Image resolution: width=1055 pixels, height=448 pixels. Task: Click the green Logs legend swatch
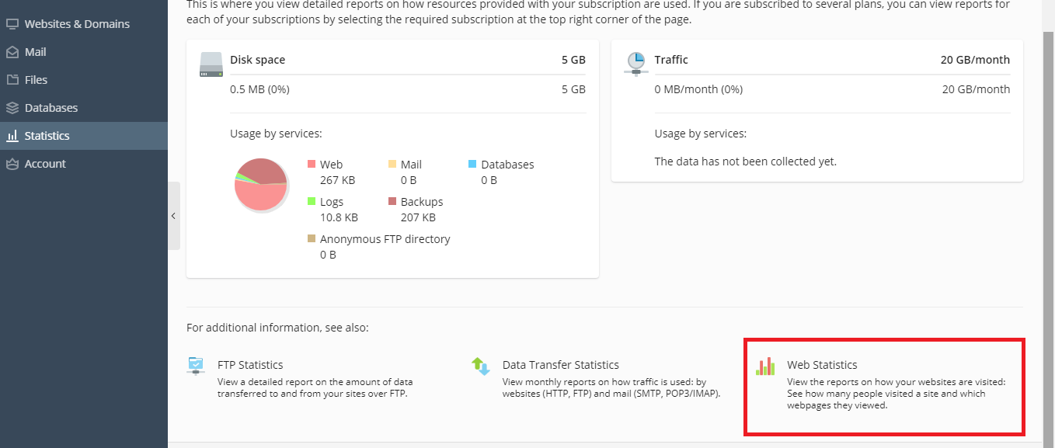point(312,202)
